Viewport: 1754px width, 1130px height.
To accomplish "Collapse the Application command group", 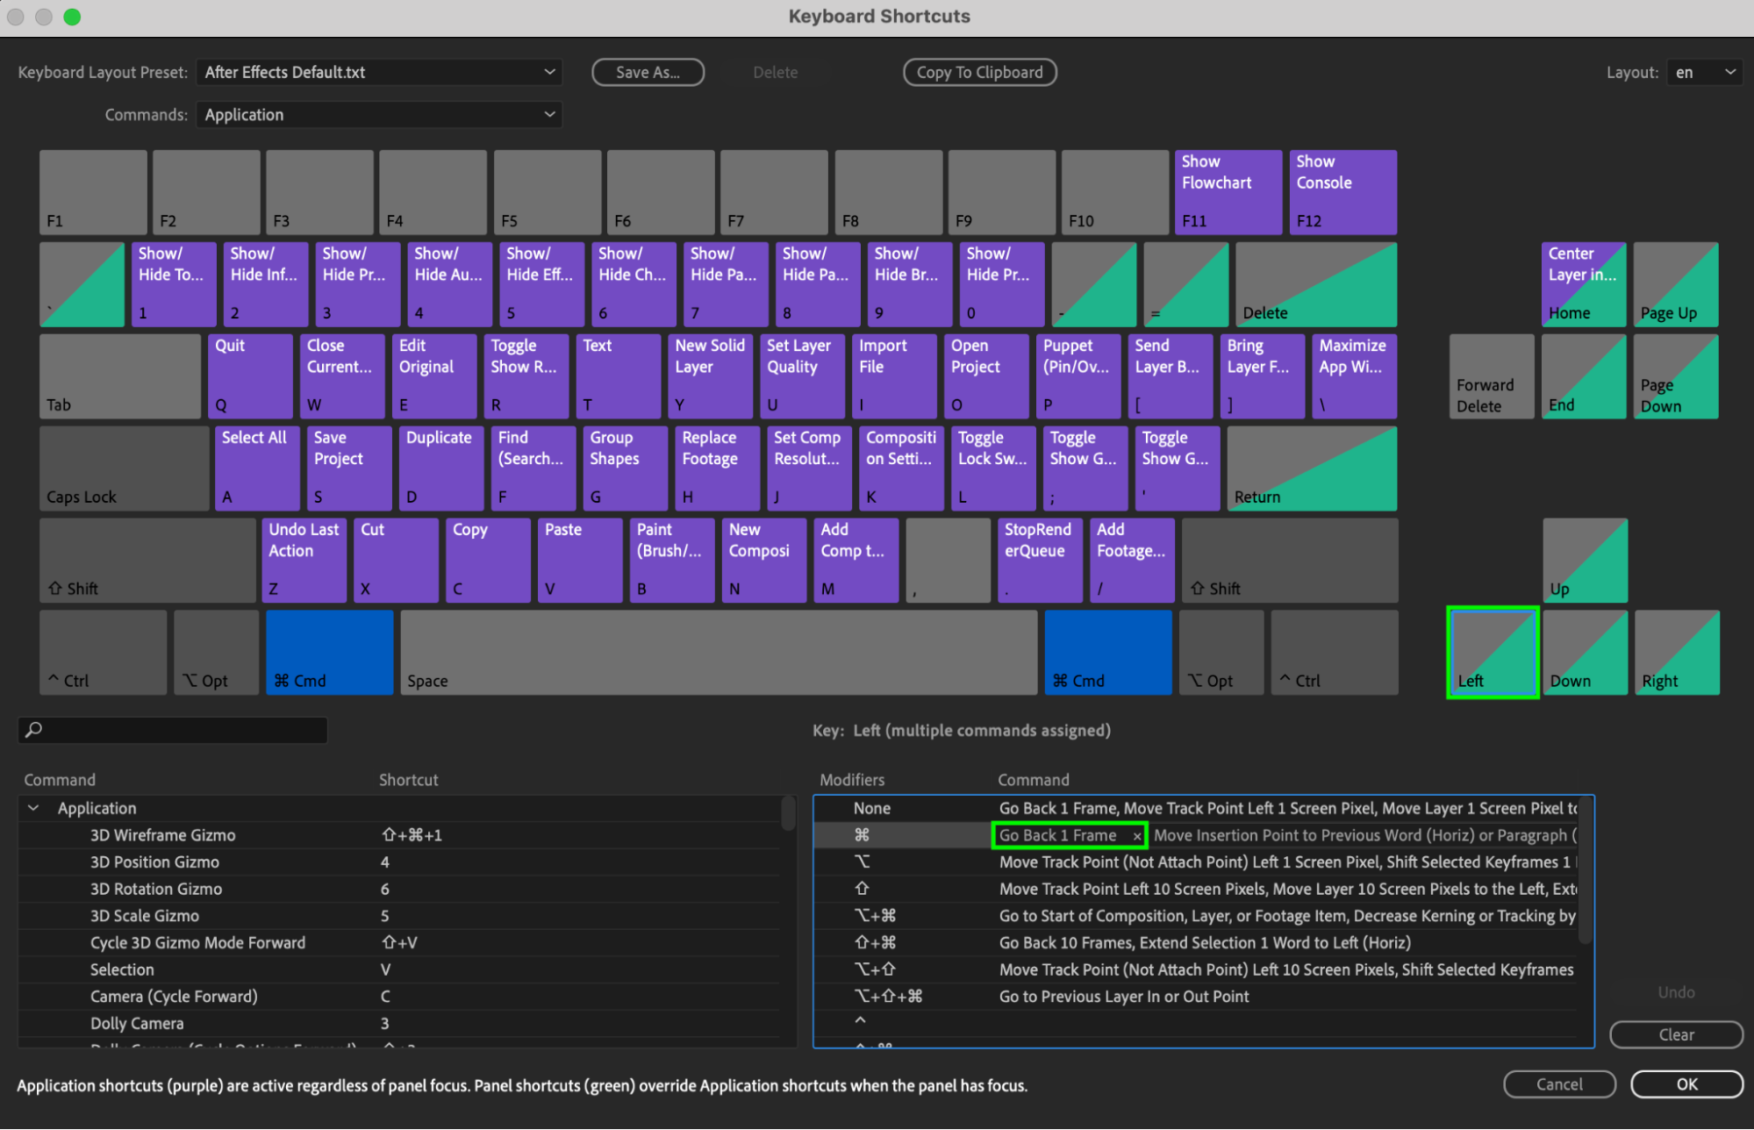I will (x=33, y=808).
